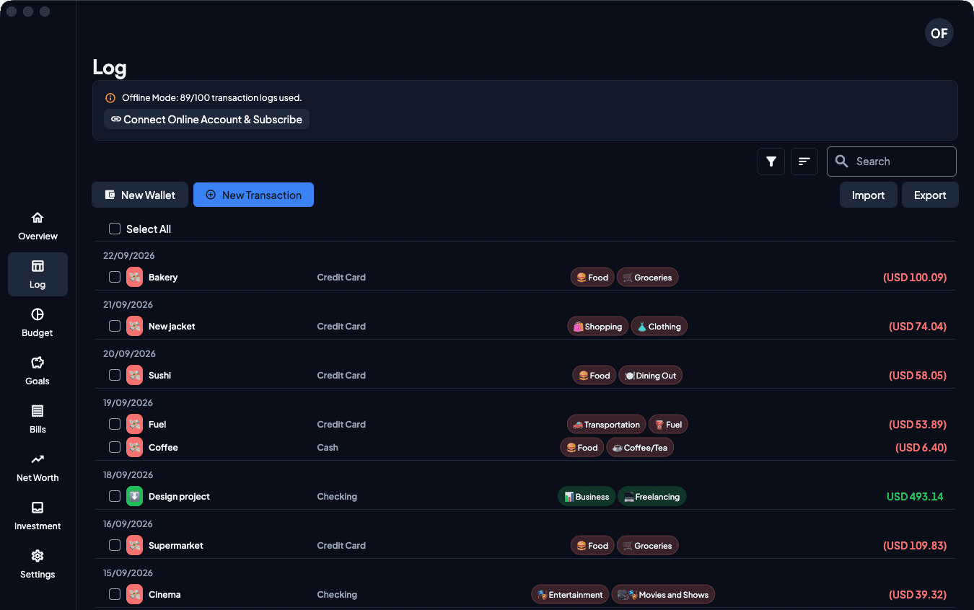
Task: Click the New Wallet button
Action: pyautogui.click(x=140, y=195)
